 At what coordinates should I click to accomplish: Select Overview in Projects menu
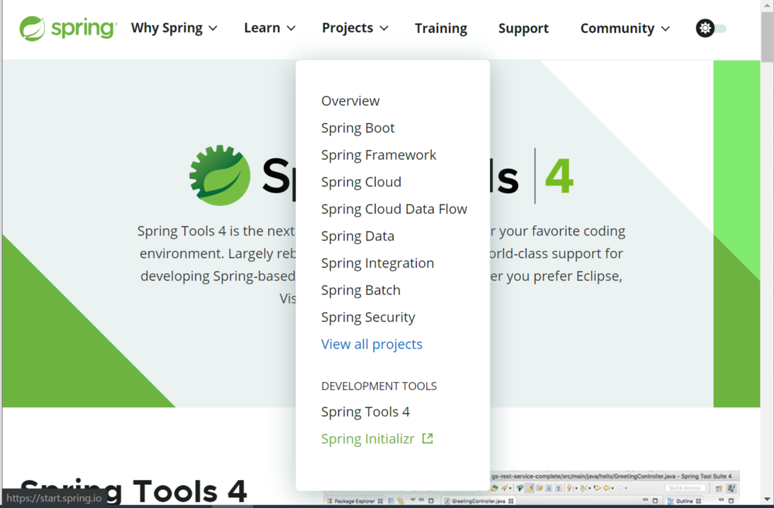350,101
